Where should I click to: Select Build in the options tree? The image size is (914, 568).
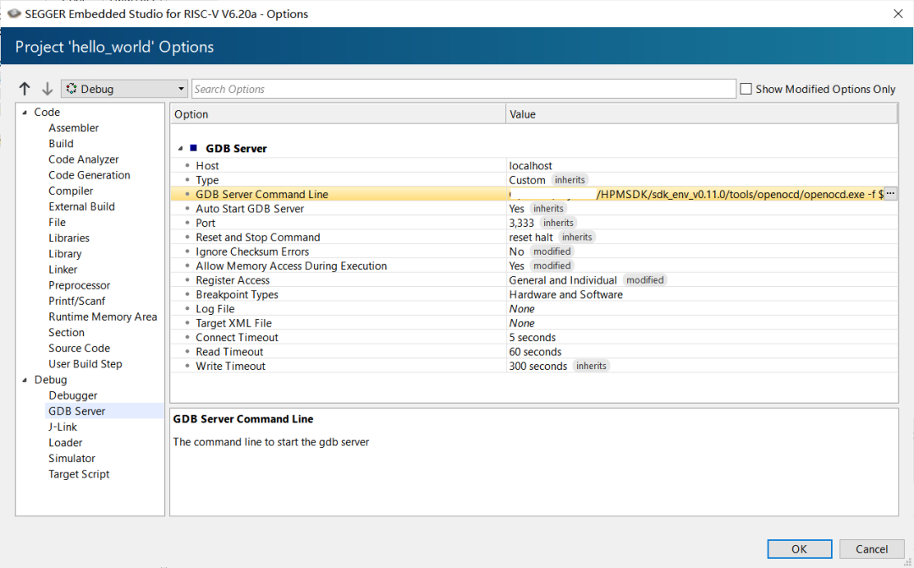tap(61, 143)
